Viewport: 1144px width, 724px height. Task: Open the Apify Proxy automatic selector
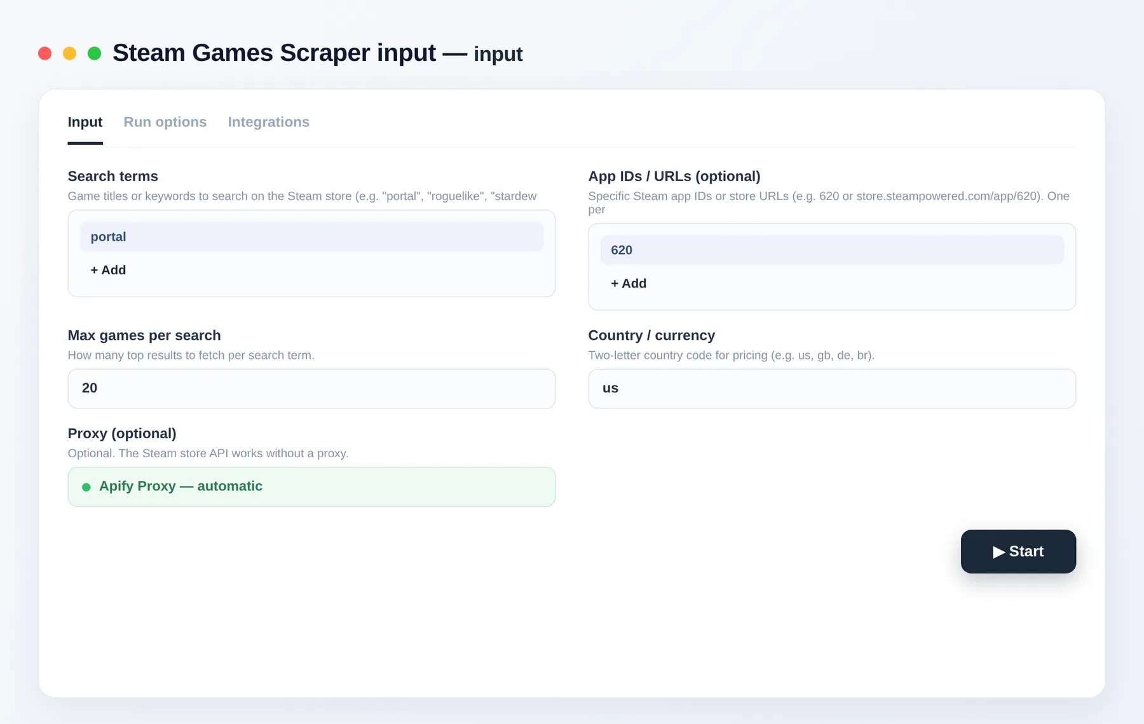(x=311, y=487)
